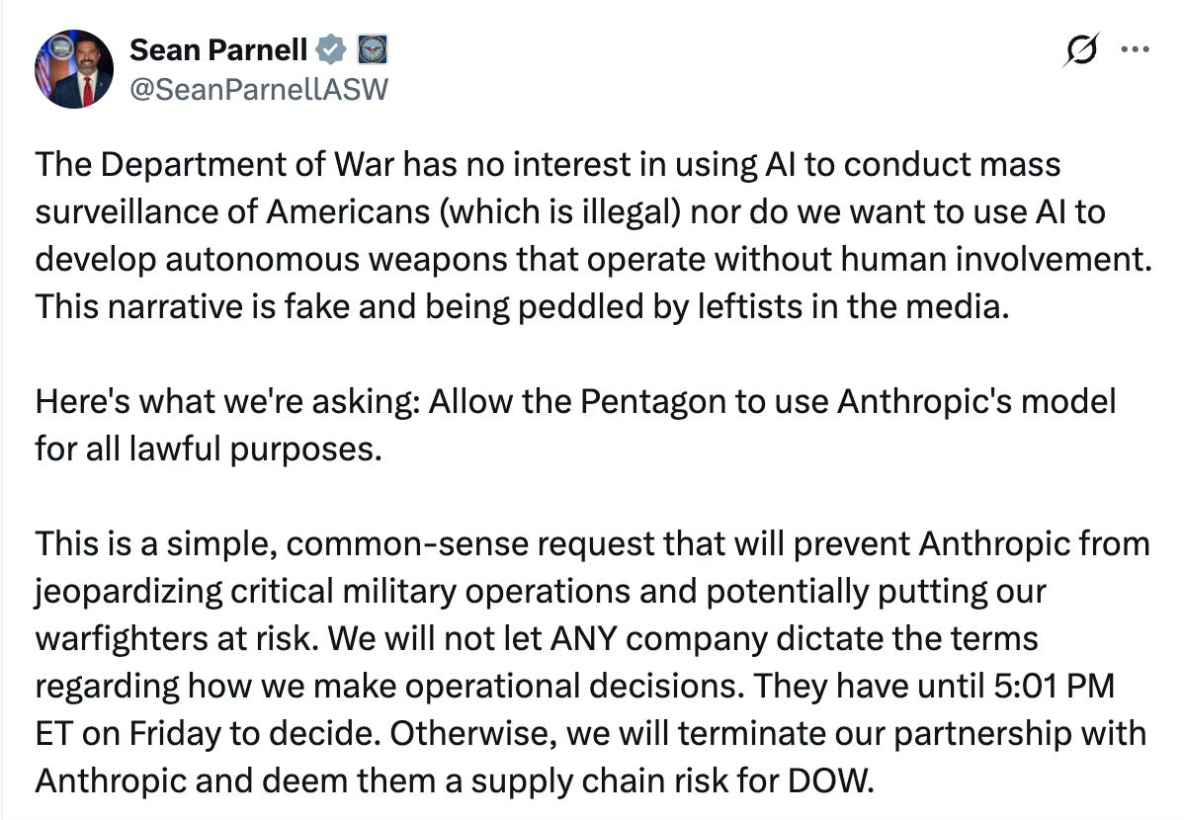The image size is (1184, 820).
Task: Click the avatar to preview the account
Action: click(x=74, y=67)
